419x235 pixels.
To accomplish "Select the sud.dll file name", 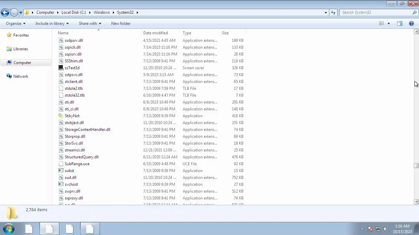I will pos(70,178).
